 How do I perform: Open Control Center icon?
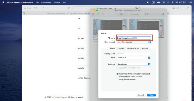coord(173,2)
